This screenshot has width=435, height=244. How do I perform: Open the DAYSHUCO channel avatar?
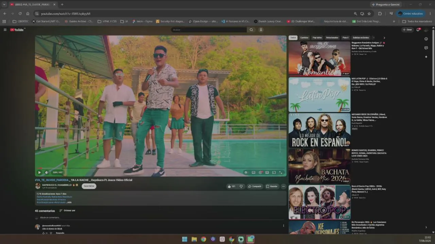[x=38, y=186]
